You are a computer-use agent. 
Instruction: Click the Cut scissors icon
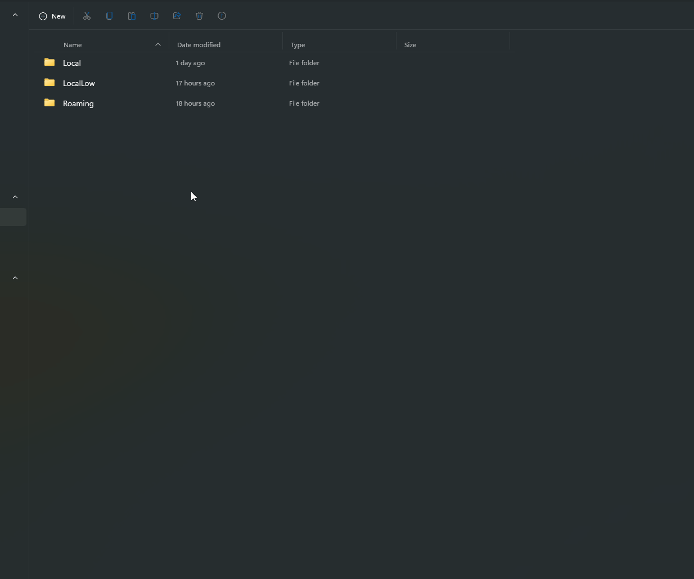coord(87,16)
